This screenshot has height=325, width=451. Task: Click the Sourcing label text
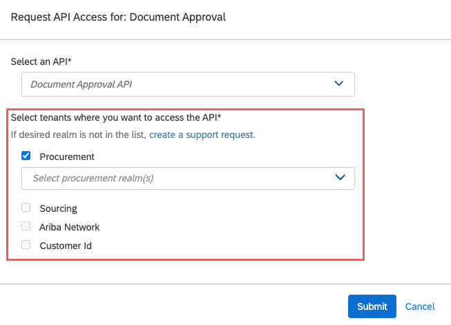pyautogui.click(x=58, y=208)
